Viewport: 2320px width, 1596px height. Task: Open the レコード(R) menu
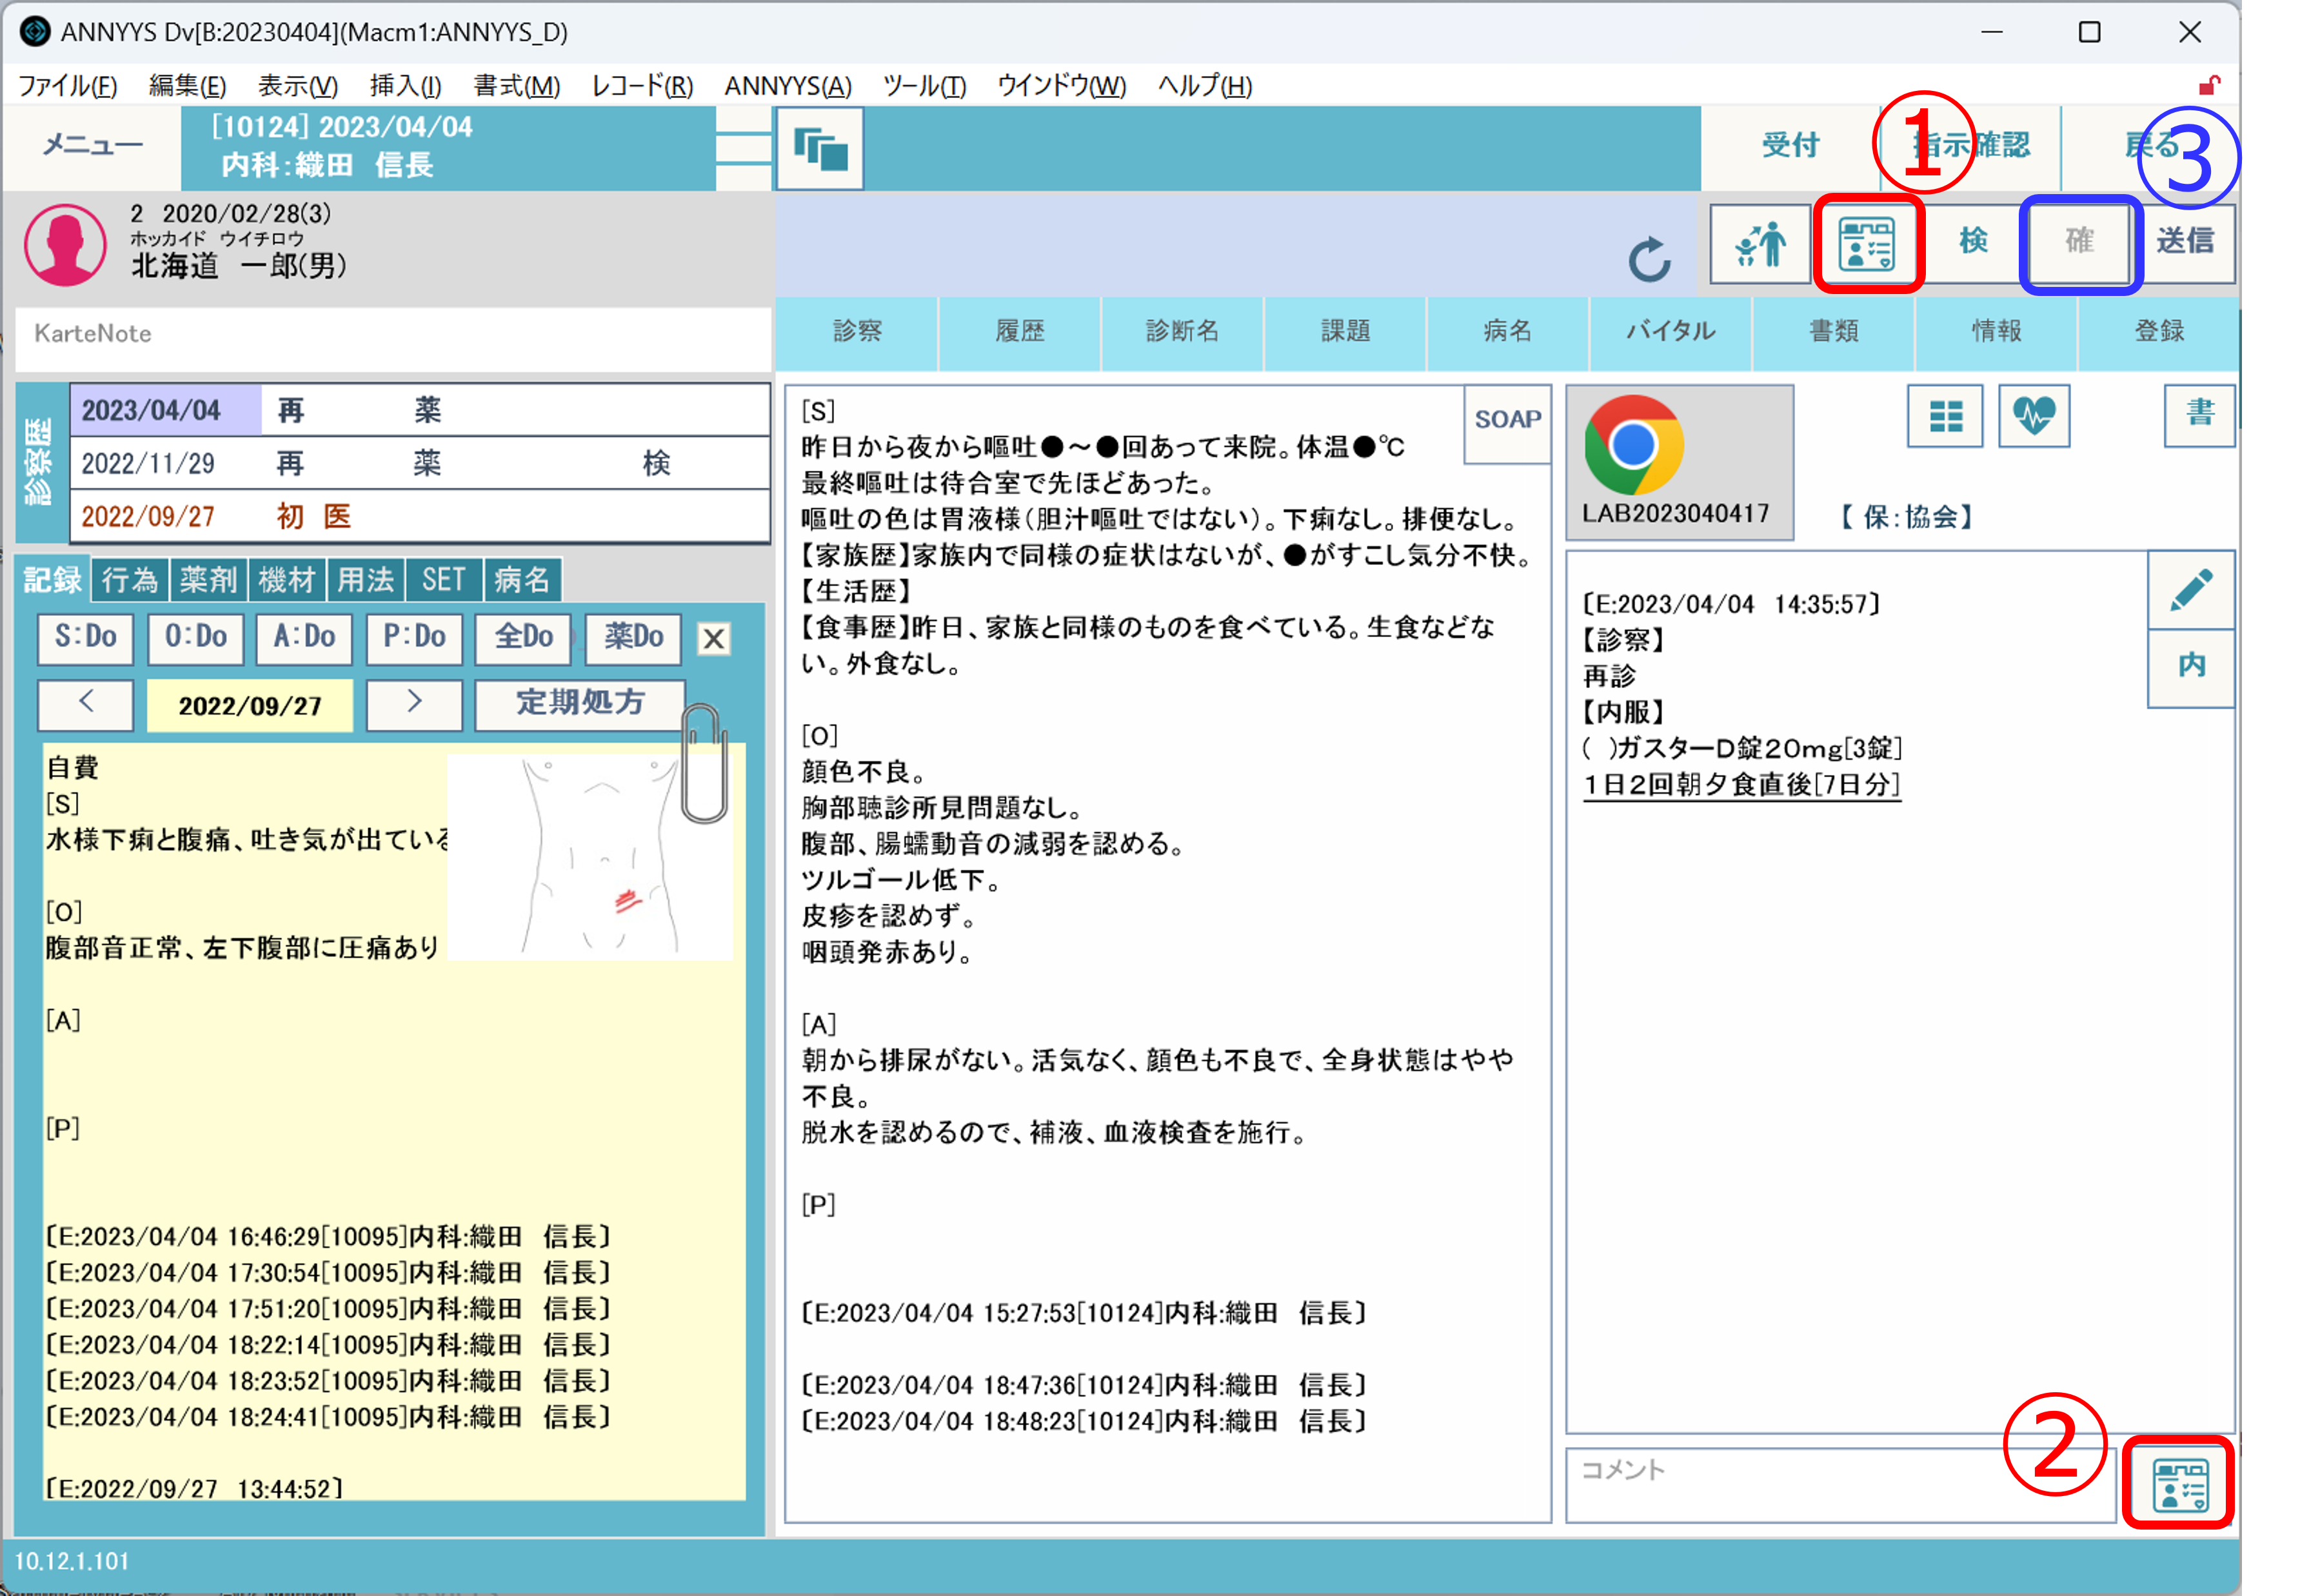tap(642, 86)
